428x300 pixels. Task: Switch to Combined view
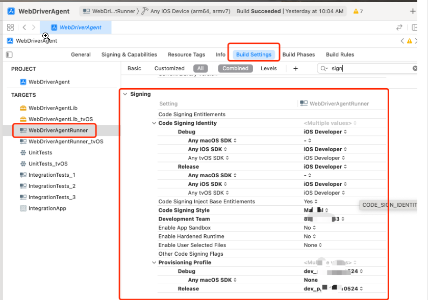click(235, 68)
